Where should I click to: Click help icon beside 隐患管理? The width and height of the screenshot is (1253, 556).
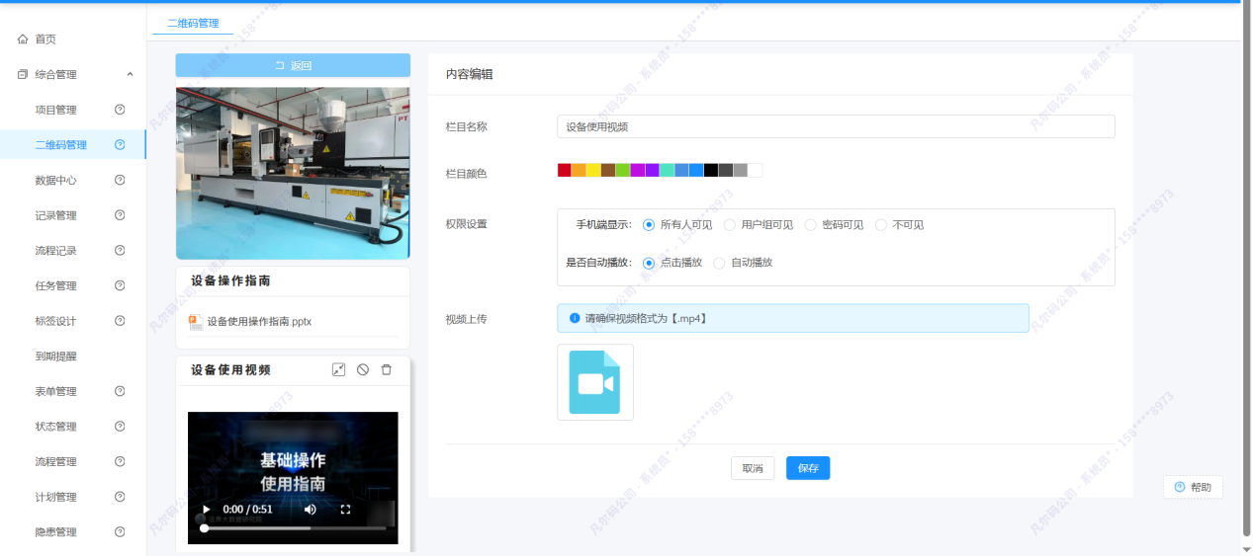[120, 532]
